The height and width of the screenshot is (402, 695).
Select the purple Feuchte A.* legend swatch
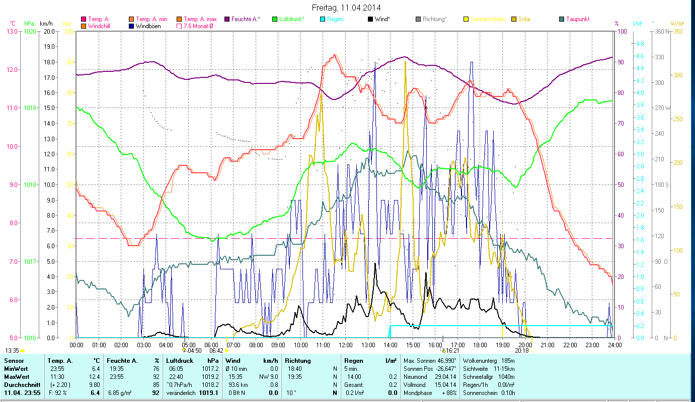click(x=226, y=19)
